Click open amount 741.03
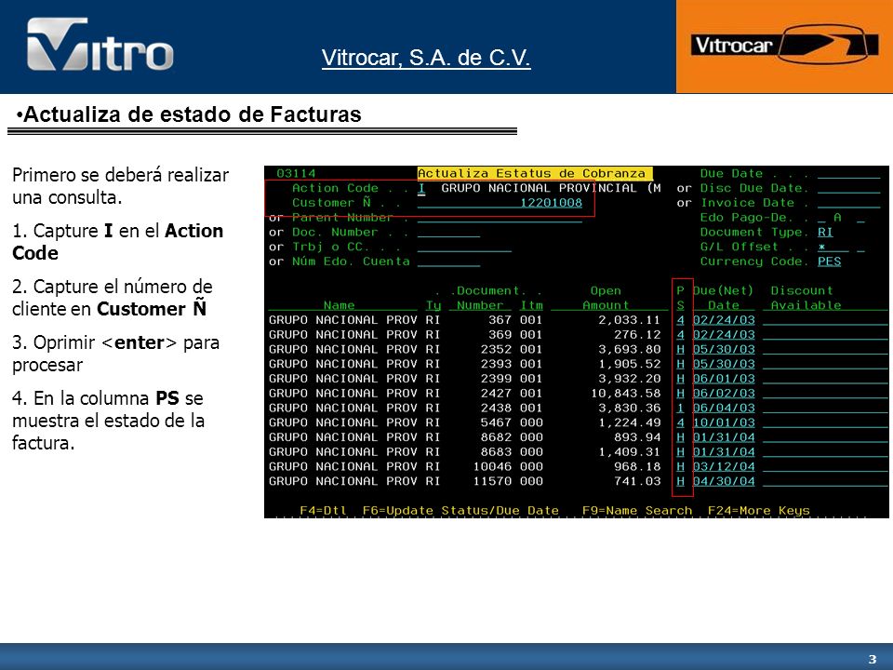 pos(636,481)
